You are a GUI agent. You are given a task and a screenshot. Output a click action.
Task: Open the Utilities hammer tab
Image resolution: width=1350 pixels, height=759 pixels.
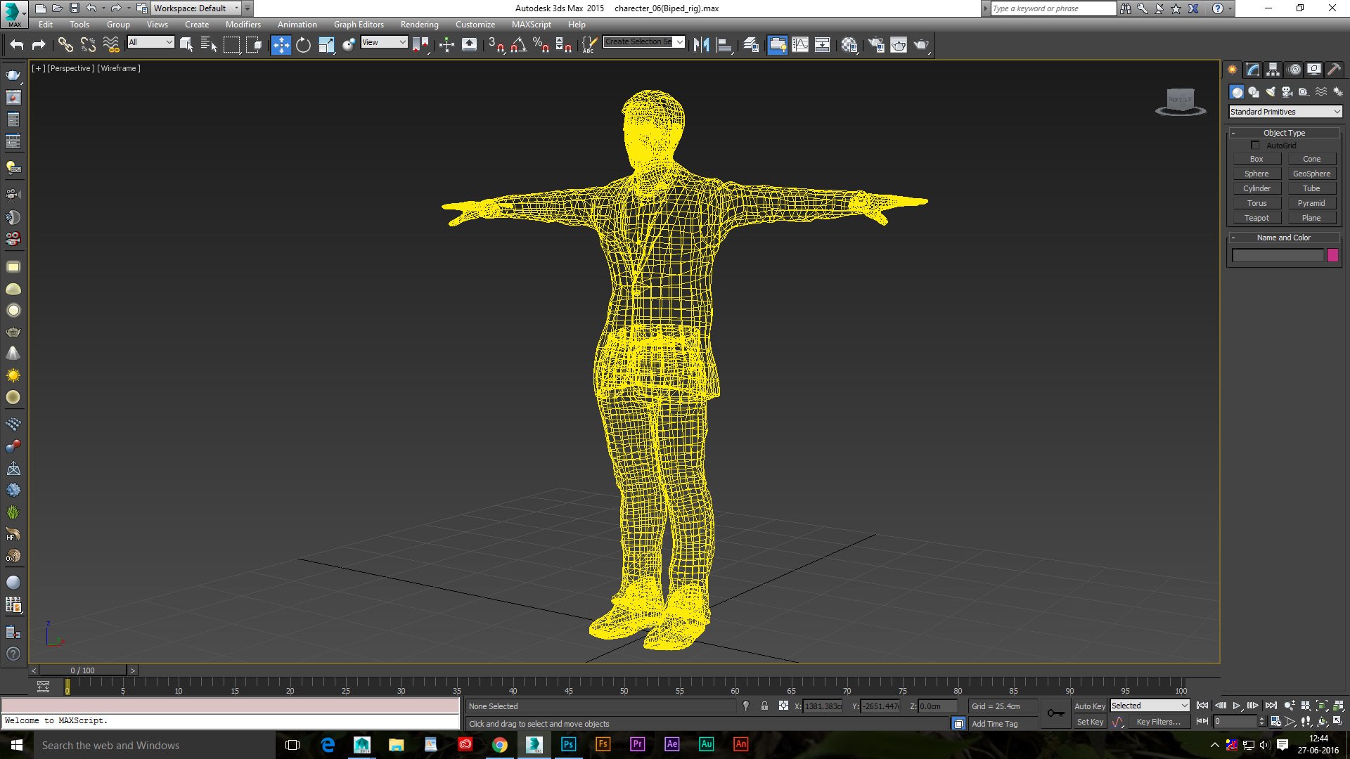[1334, 70]
